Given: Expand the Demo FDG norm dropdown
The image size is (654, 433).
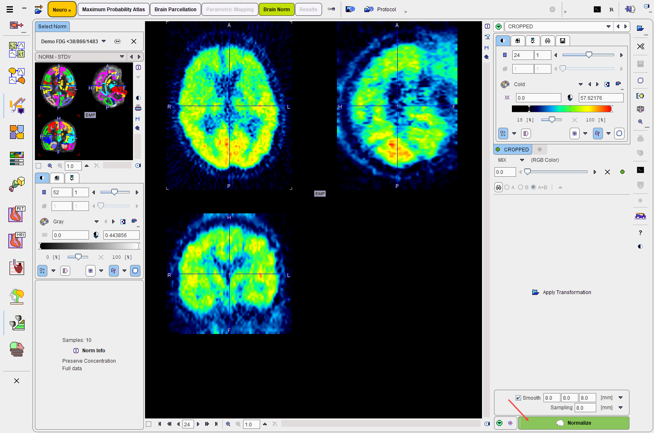Looking at the screenshot, I should (104, 41).
